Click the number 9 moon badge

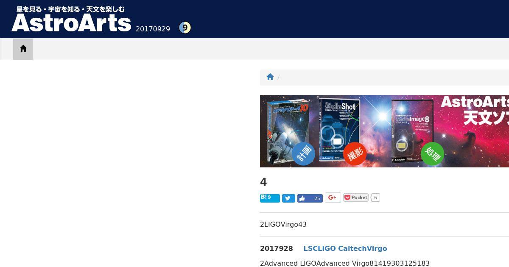185,28
